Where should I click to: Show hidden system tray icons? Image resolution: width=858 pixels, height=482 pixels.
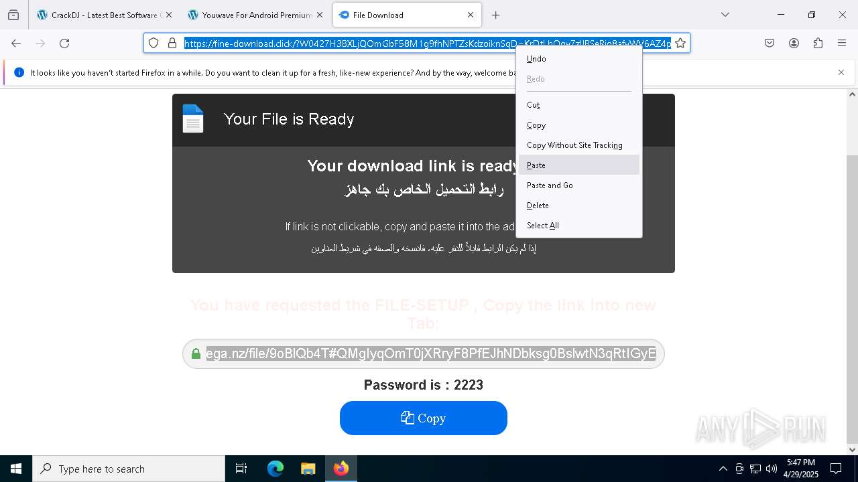(x=723, y=469)
